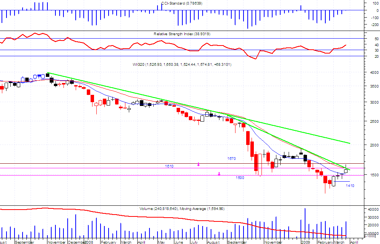380x244 pixels.
Task: Click the May label on the time axis
Action: [x=161, y=242]
